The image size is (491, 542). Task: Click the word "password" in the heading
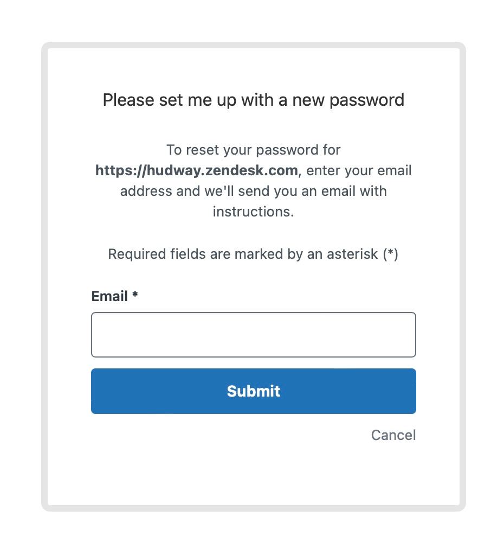tap(367, 100)
